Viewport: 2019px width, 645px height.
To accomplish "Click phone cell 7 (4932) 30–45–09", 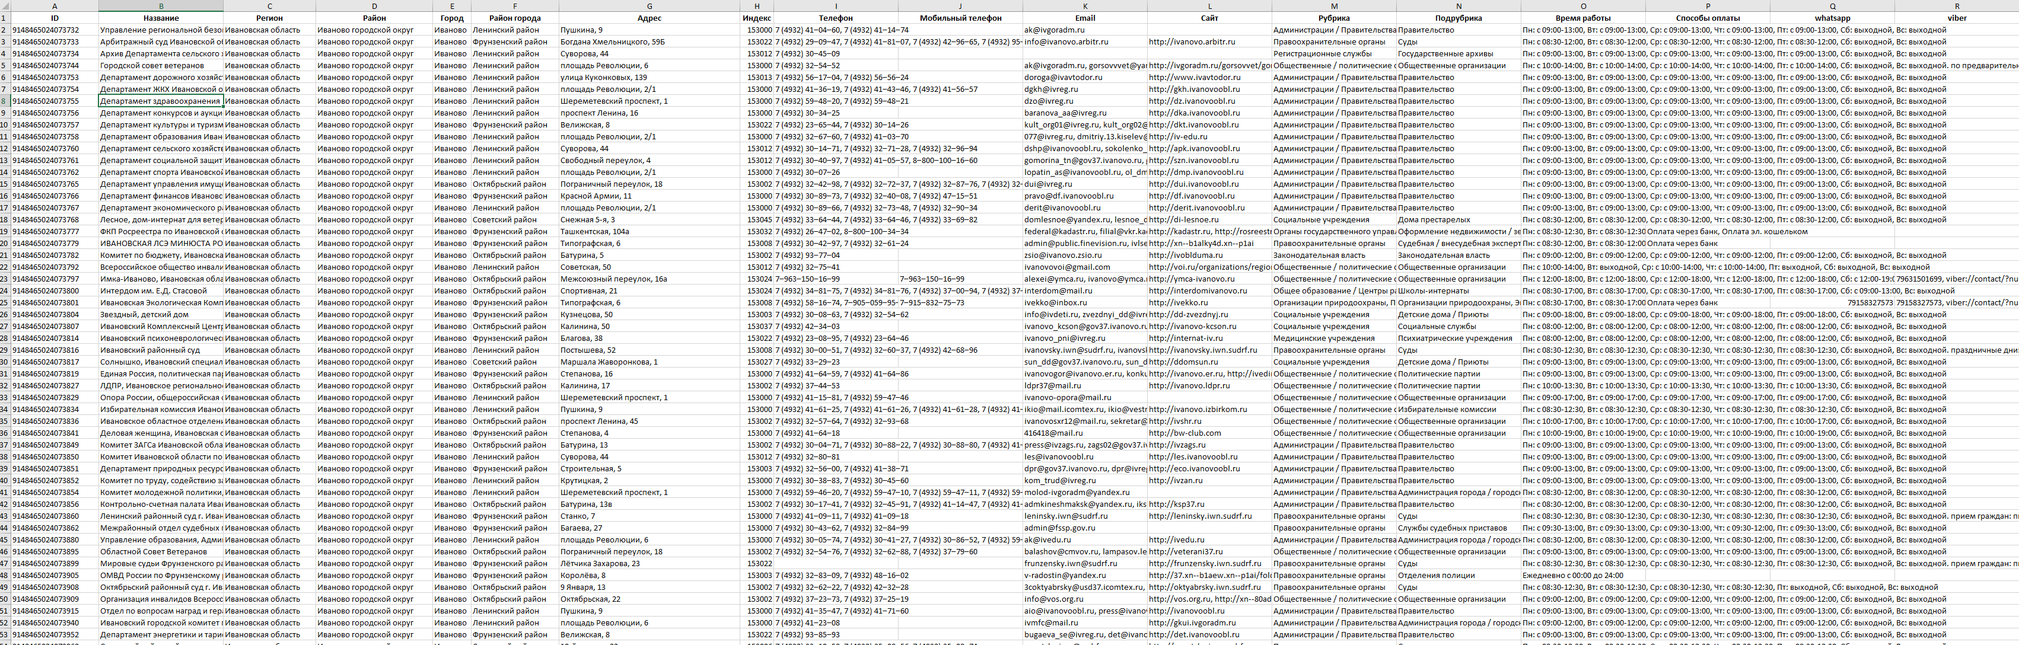I will tap(836, 54).
